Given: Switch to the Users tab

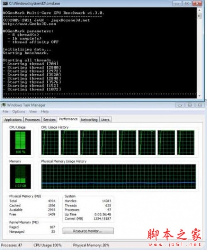Looking at the screenshot, I should [105, 120].
